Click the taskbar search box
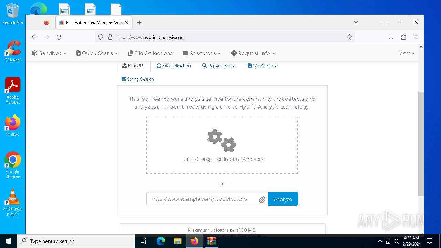441x248 pixels. [x=76, y=241]
